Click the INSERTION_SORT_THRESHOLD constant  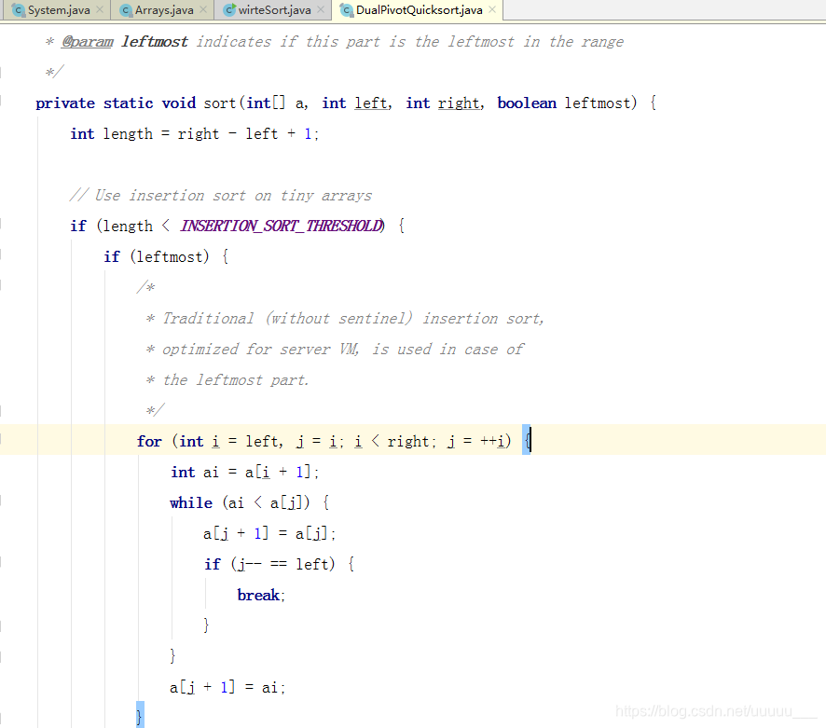(282, 226)
